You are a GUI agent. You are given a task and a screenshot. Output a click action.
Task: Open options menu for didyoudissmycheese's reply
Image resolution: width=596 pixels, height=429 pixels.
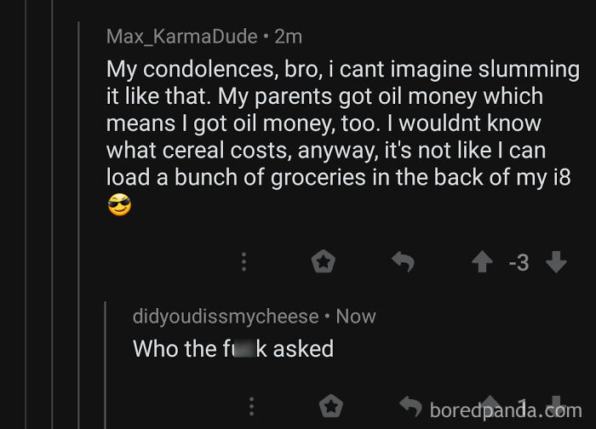pyautogui.click(x=251, y=407)
